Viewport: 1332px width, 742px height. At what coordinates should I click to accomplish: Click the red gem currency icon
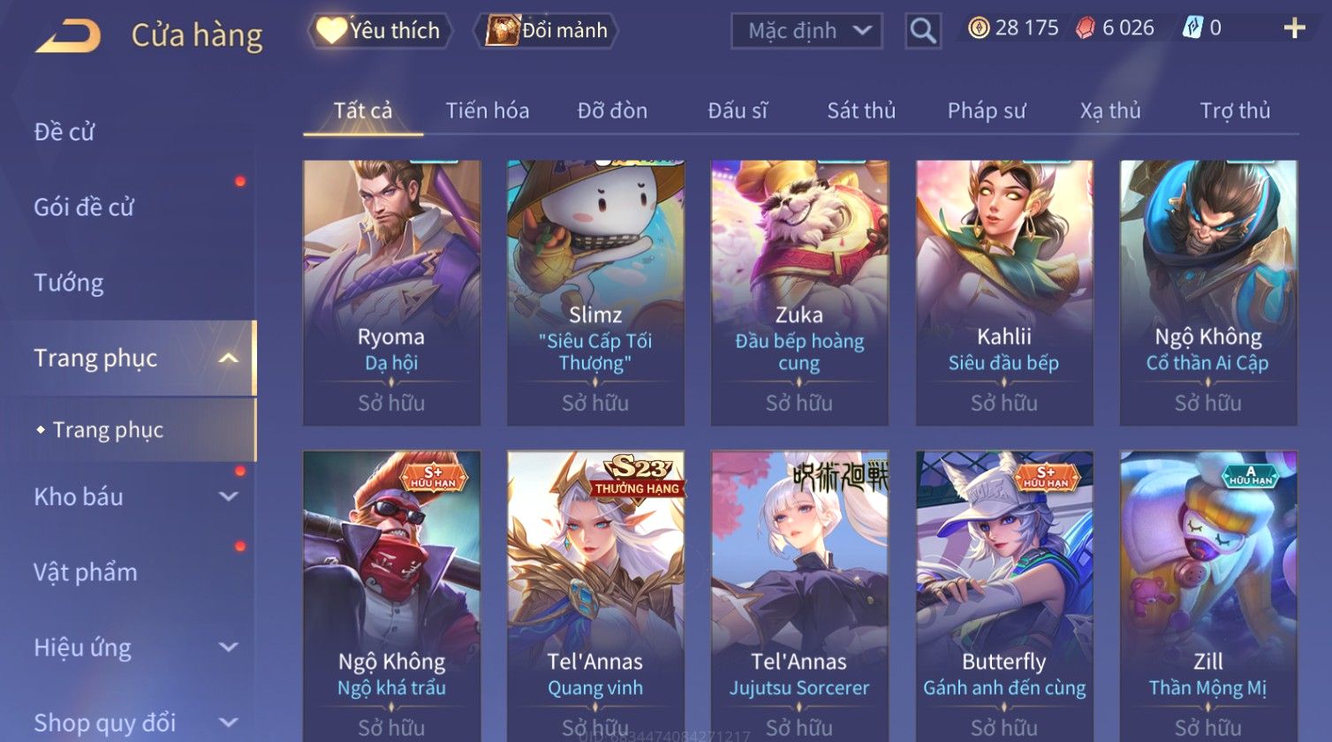coord(1085,28)
